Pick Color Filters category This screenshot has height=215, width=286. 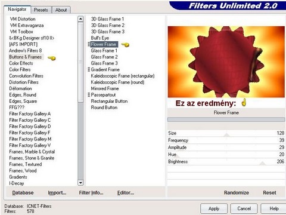click(x=20, y=70)
